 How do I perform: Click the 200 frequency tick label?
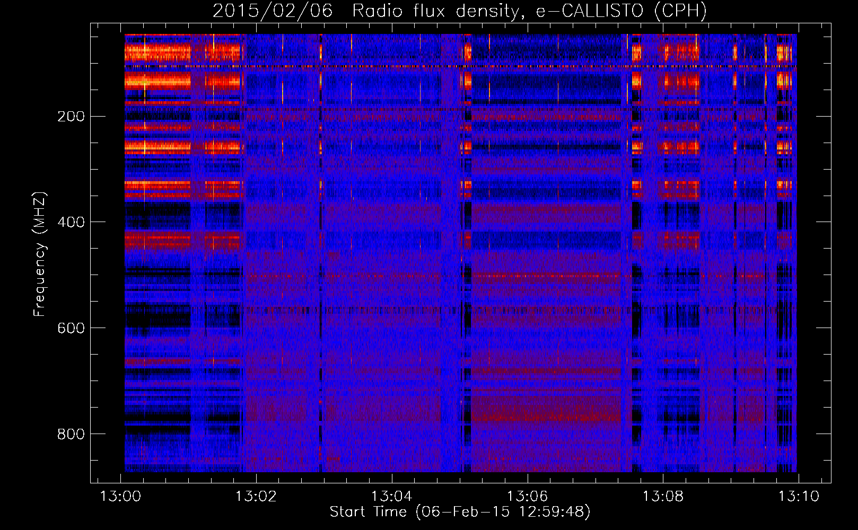71,117
